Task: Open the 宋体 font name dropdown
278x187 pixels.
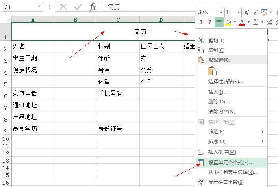Action: (x=221, y=13)
